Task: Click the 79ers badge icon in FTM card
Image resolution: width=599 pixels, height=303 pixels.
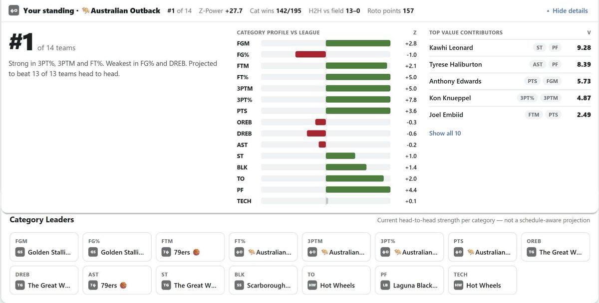Action: click(166, 252)
